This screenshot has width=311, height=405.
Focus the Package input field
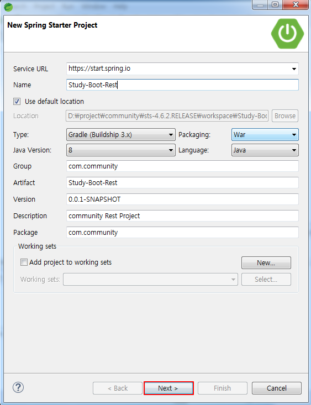point(182,232)
